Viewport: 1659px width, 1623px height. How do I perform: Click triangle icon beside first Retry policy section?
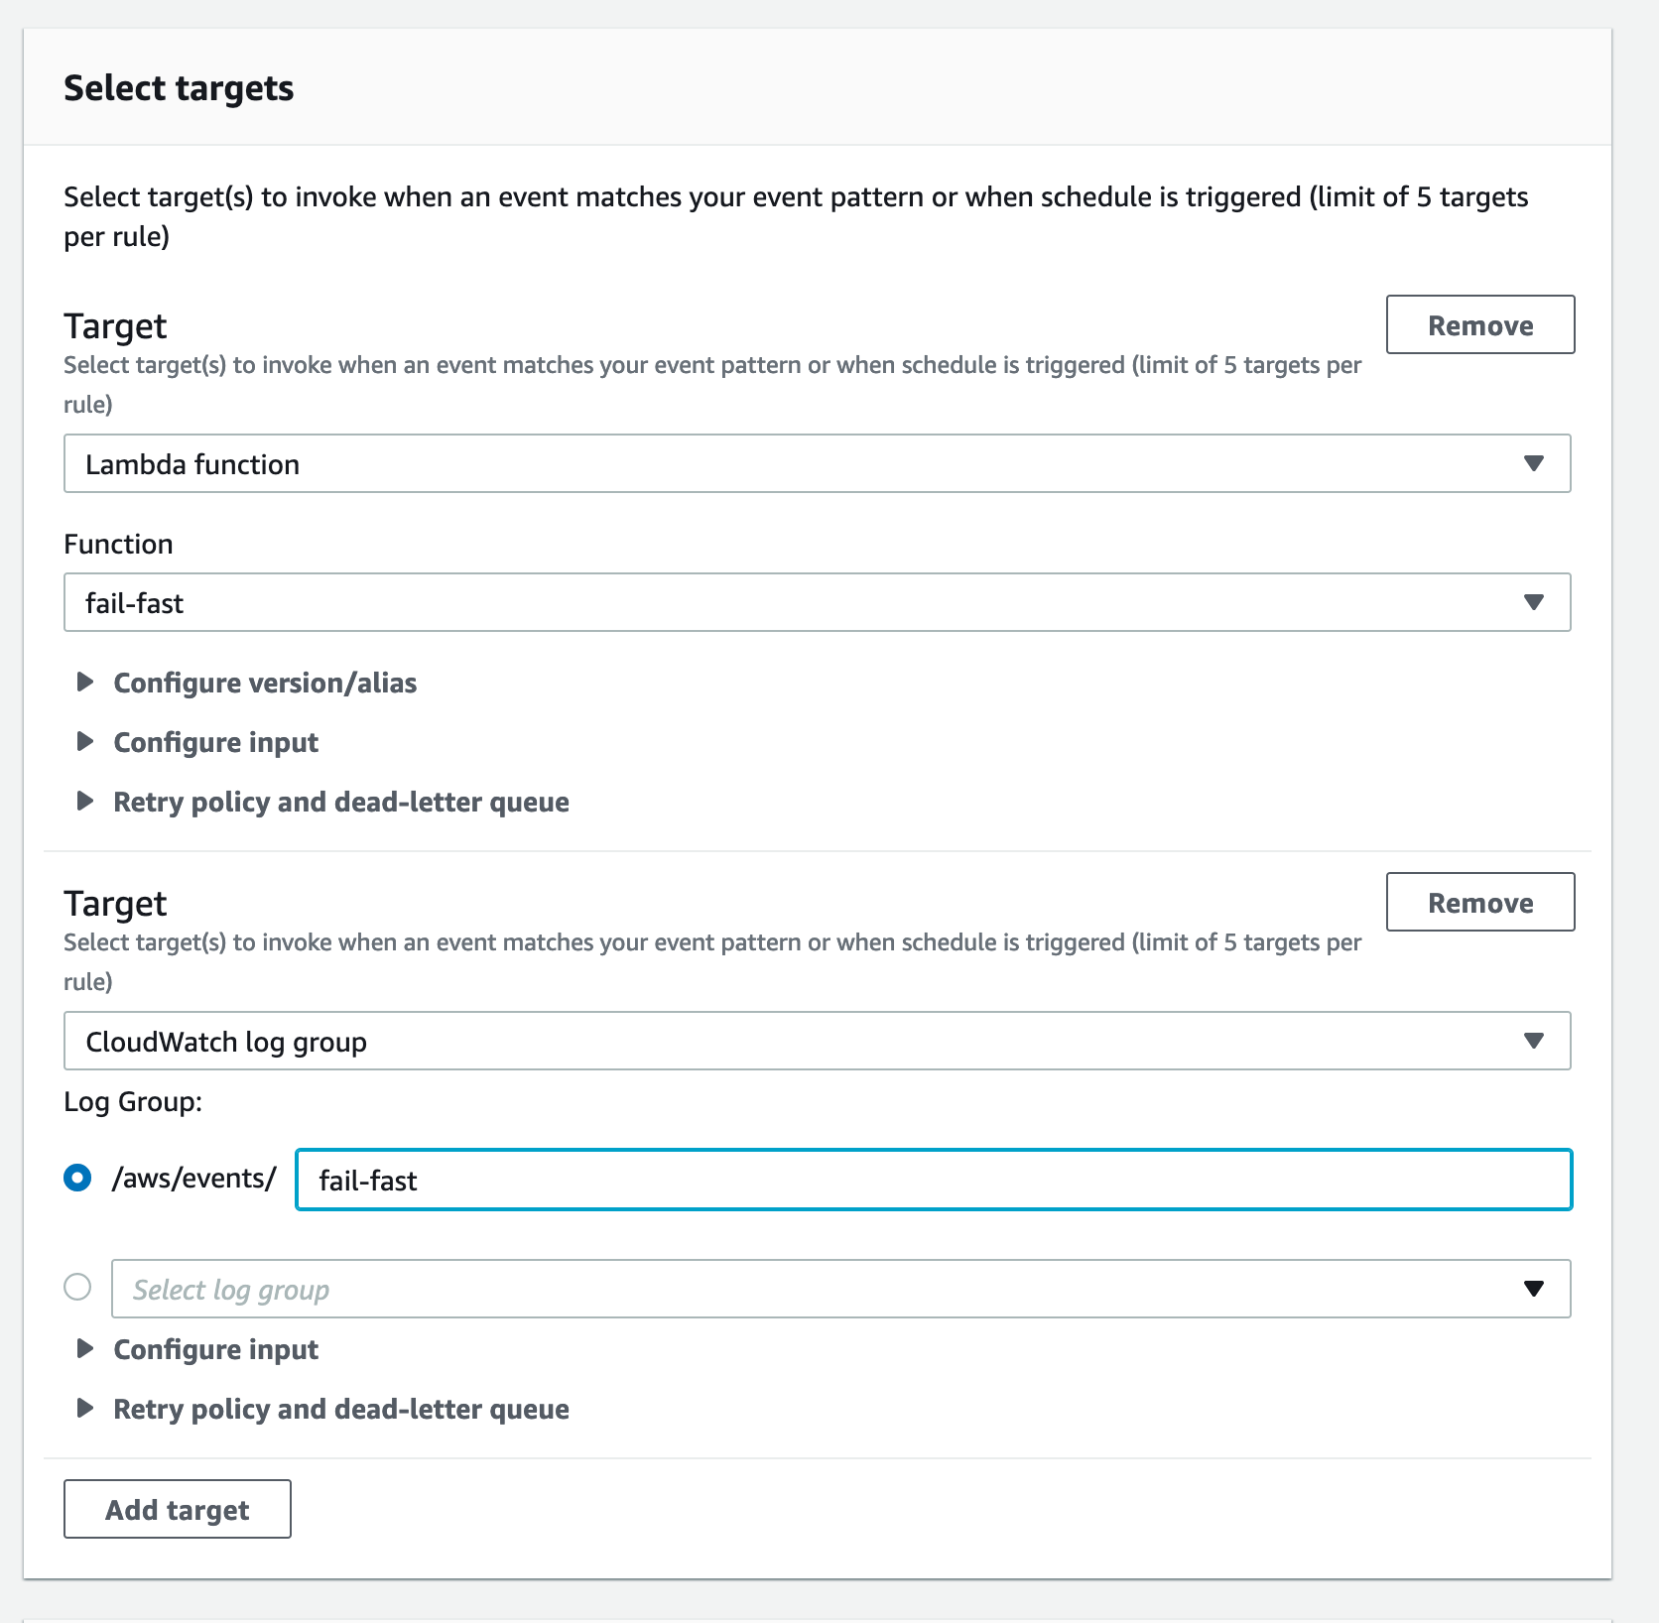coord(85,802)
